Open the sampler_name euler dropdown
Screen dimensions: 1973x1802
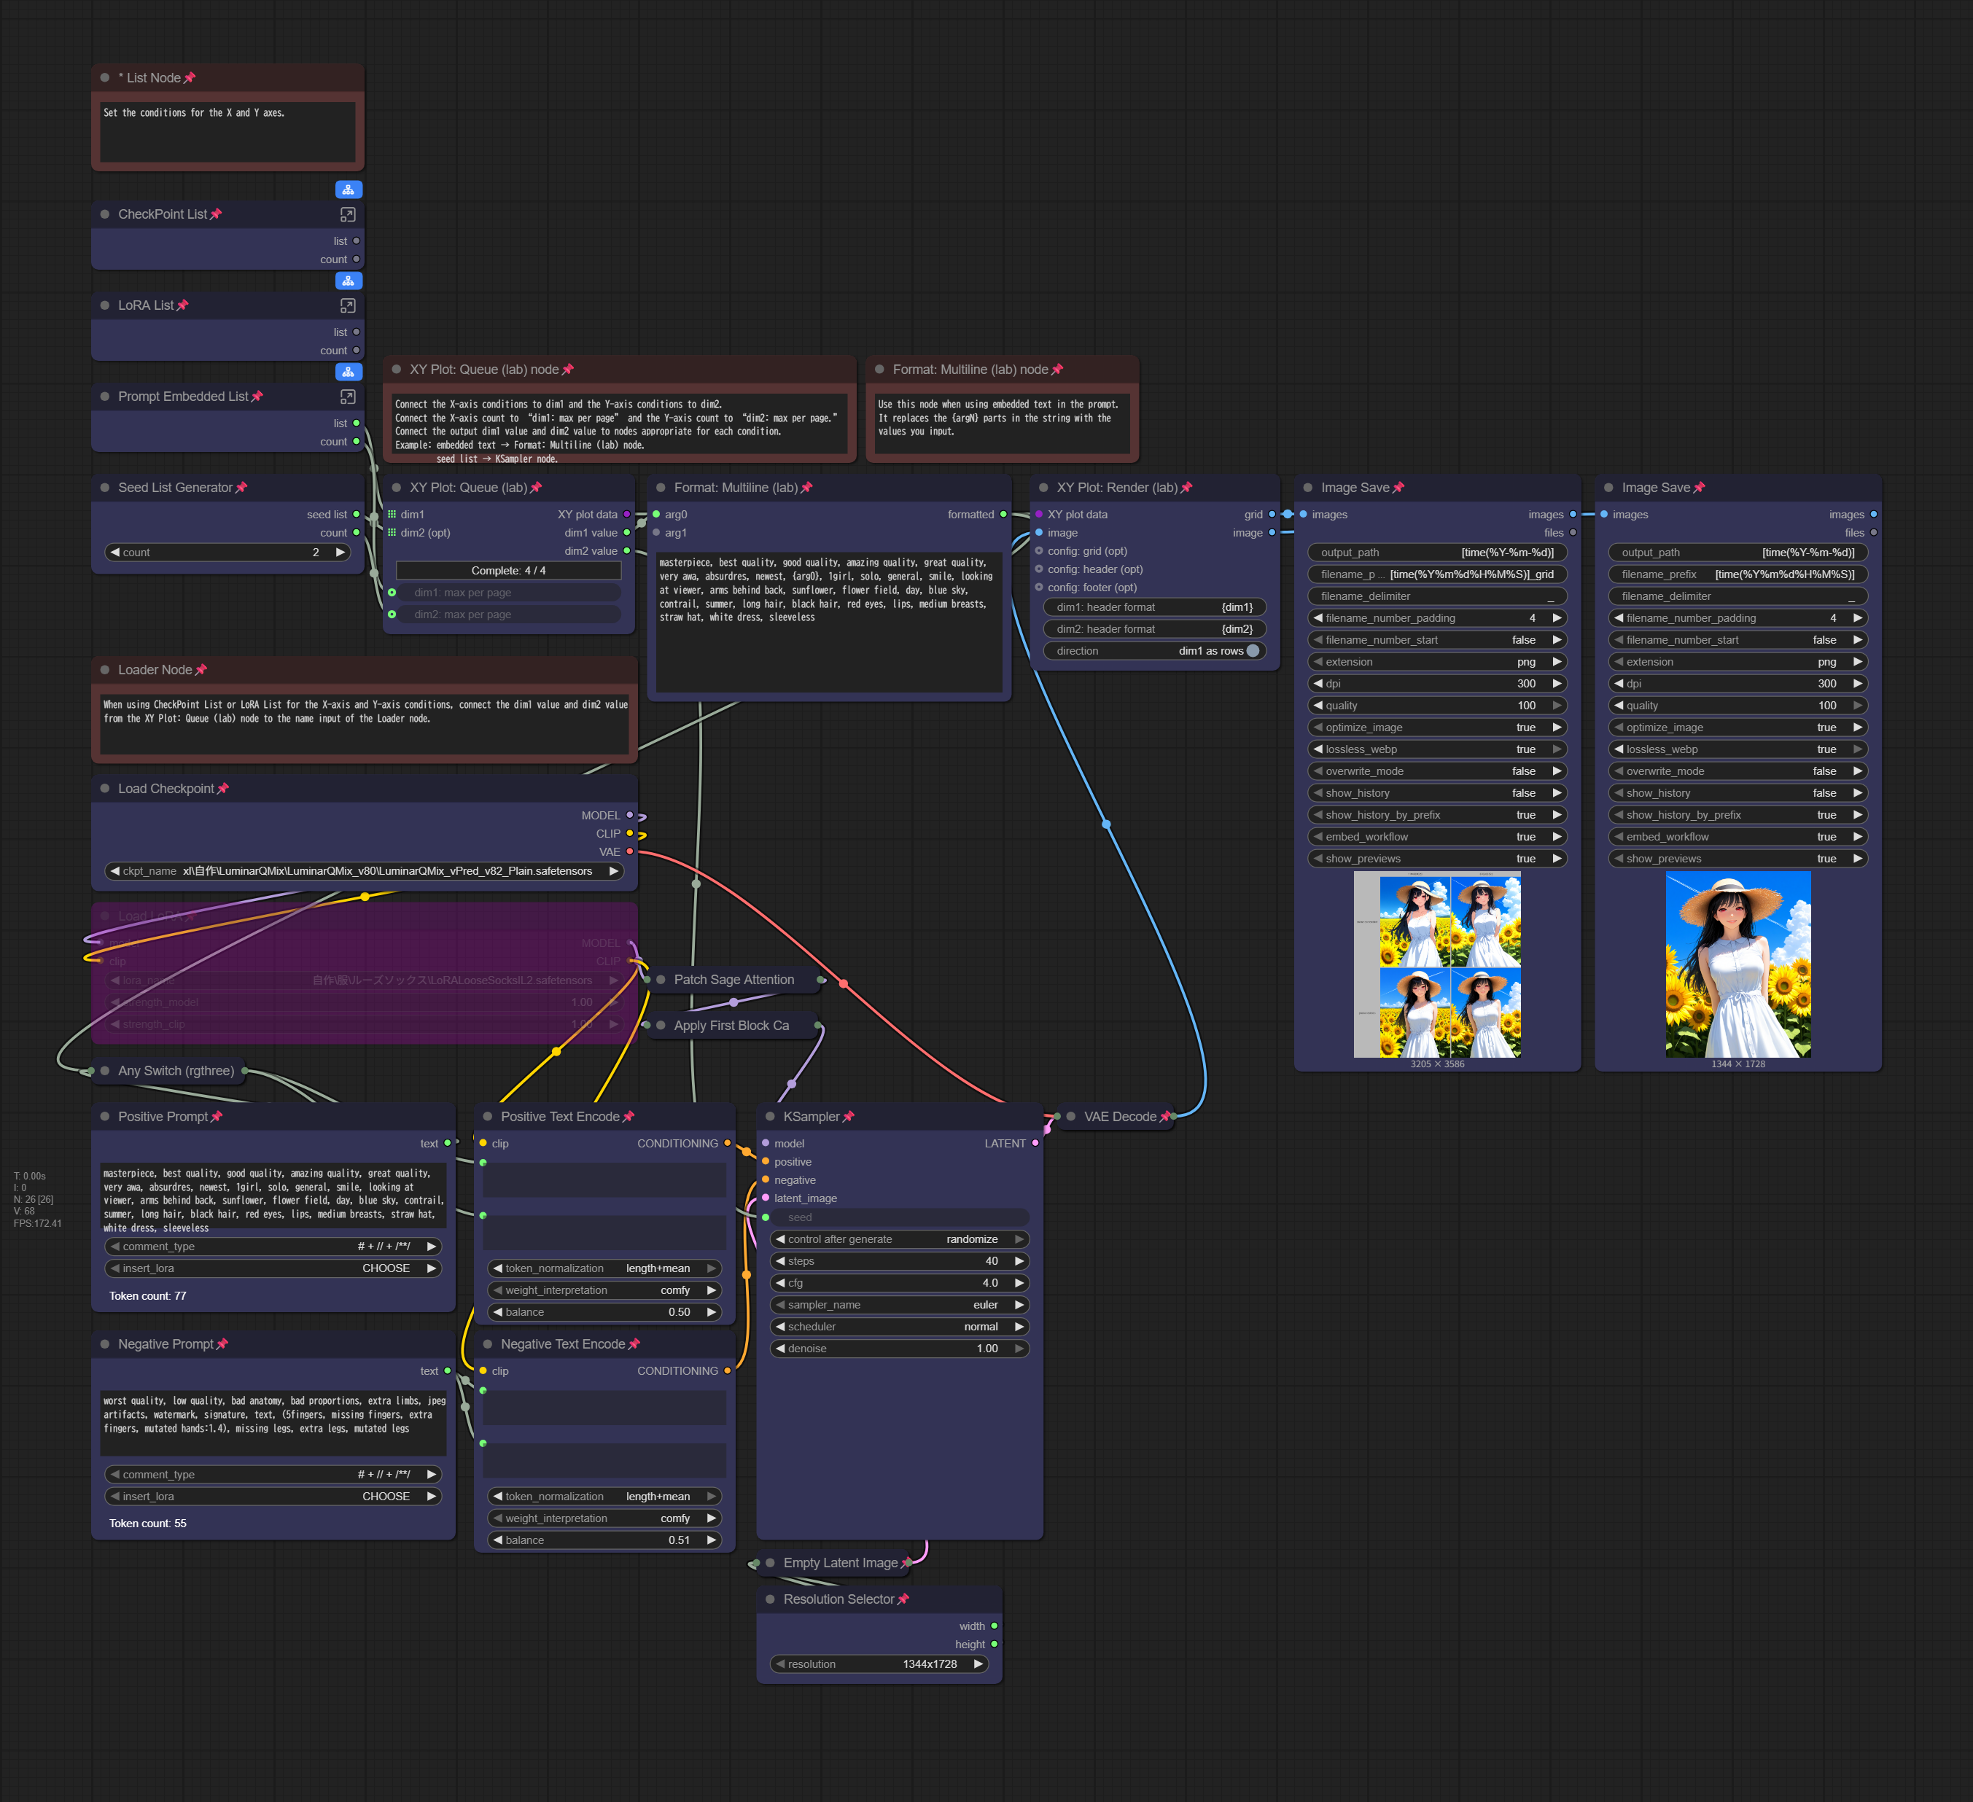point(900,1304)
